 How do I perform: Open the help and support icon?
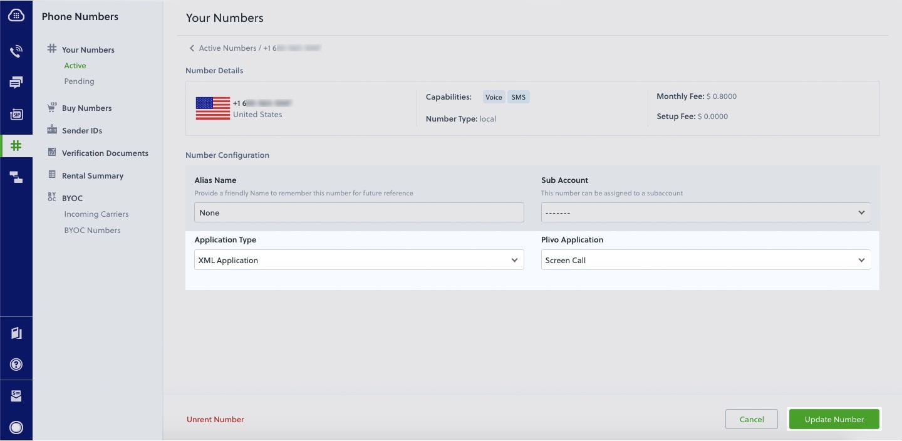(x=16, y=364)
